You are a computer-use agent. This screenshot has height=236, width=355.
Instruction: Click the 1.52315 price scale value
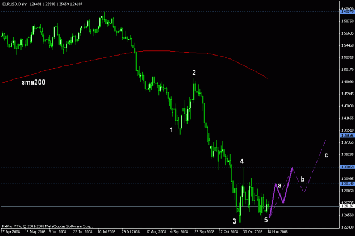[x=347, y=58]
